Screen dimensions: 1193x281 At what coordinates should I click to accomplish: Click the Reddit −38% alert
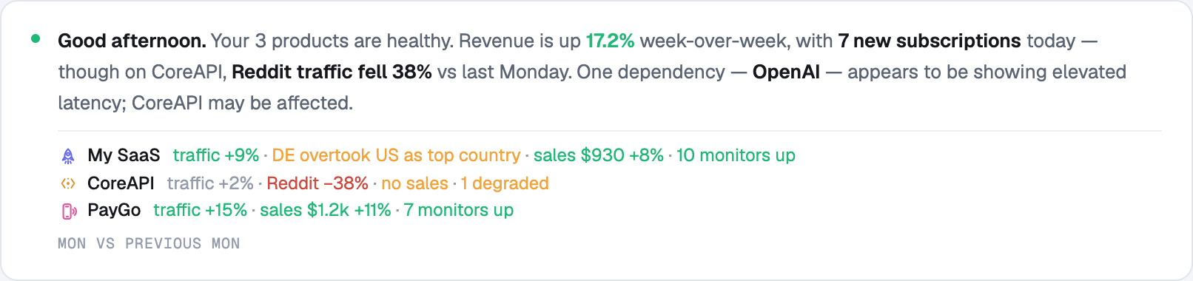tap(317, 183)
